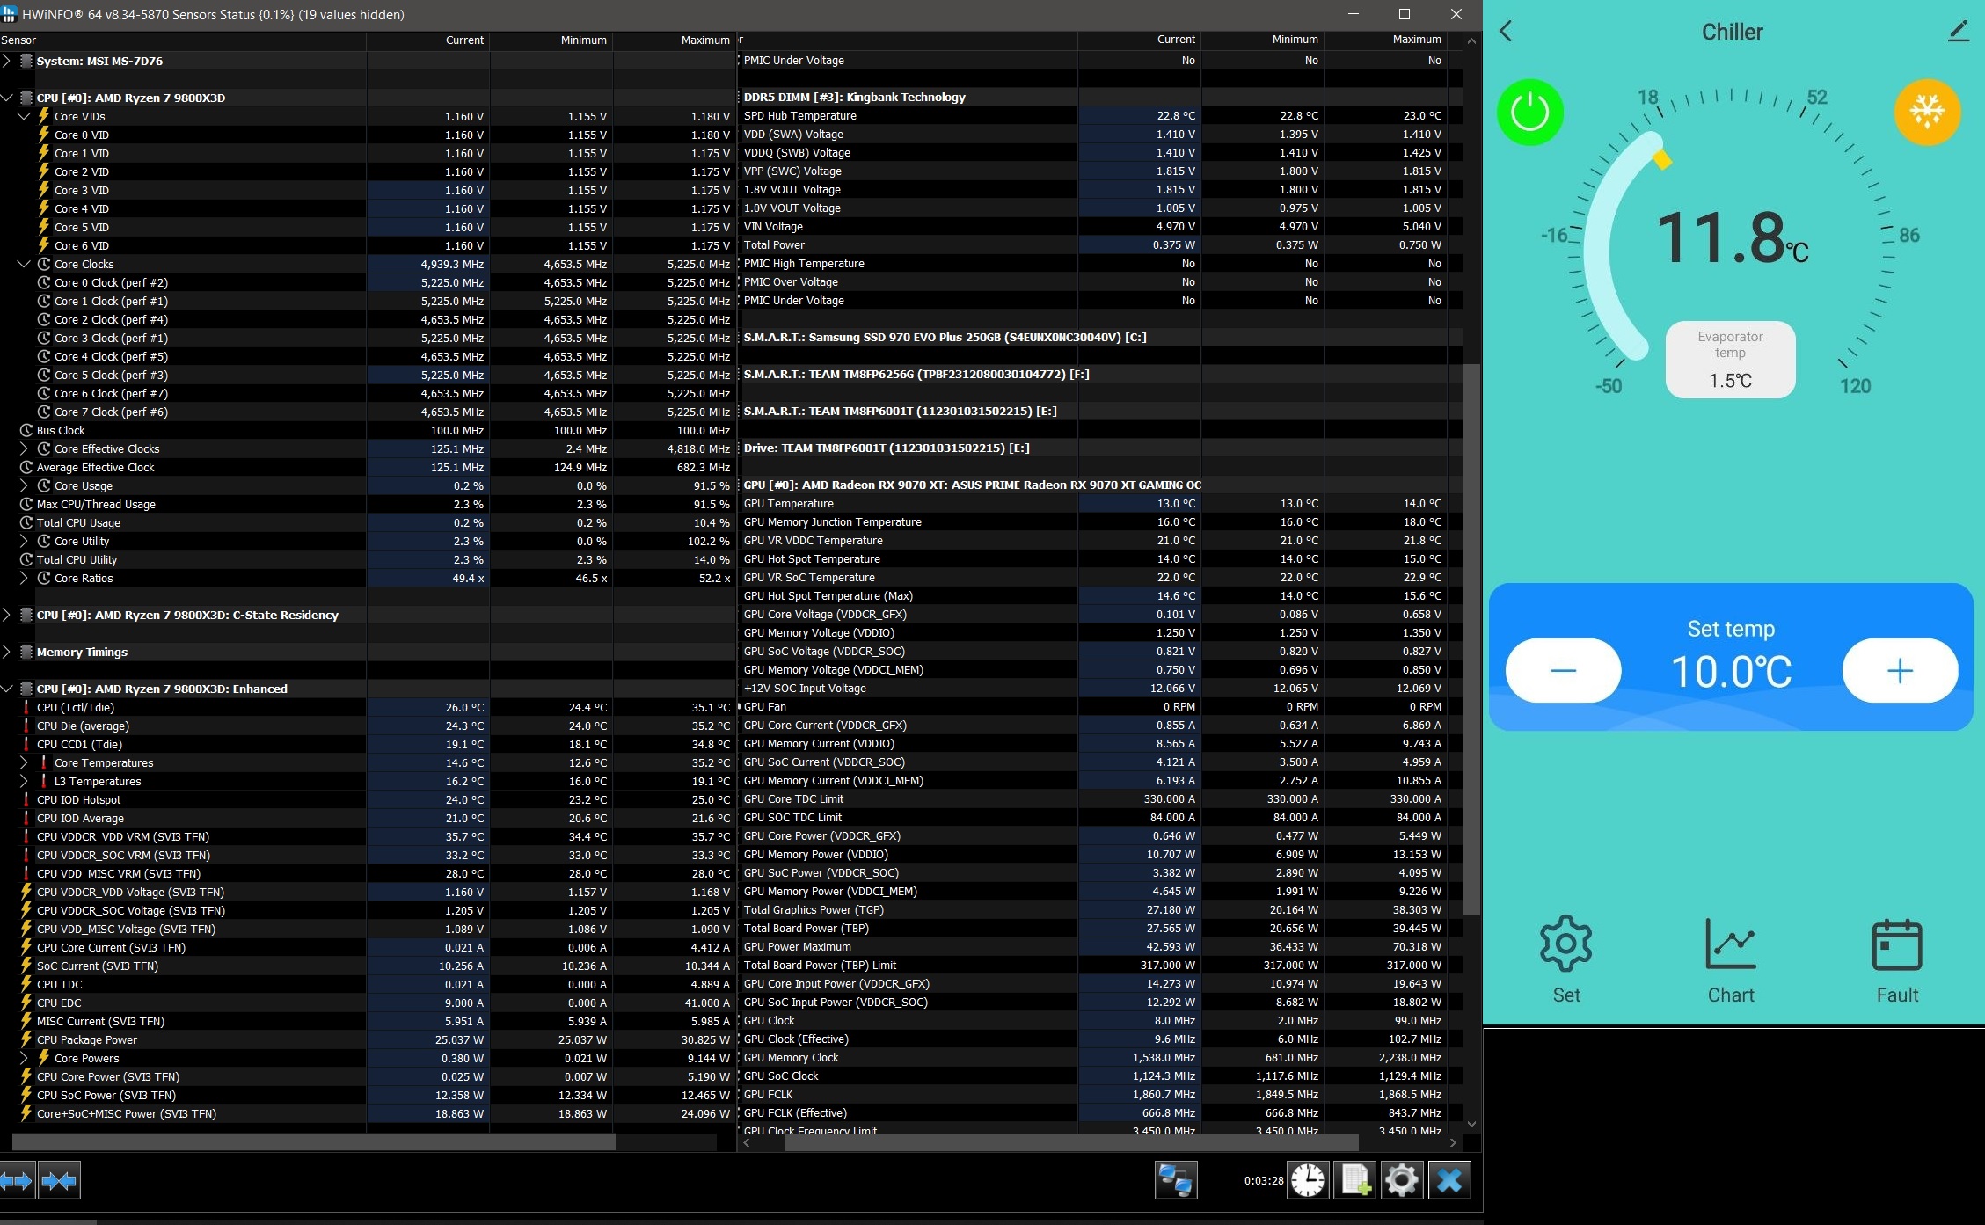Screen dimensions: 1985x1225
Task: Expand the Memory Timings section
Action: (x=7, y=652)
